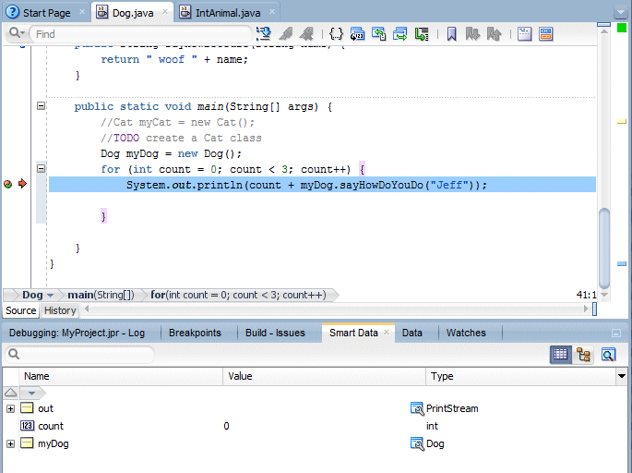Open the breadcrumb dropdown above the variable list
The image size is (632, 473).
(32, 393)
